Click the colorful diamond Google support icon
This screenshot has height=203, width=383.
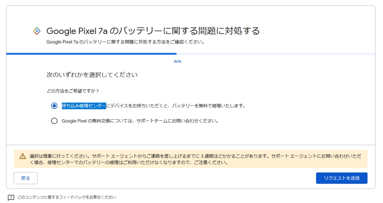click(x=37, y=31)
